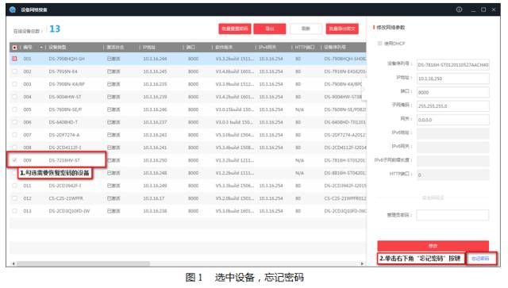Tick the checkbox for device 003

tap(14, 84)
